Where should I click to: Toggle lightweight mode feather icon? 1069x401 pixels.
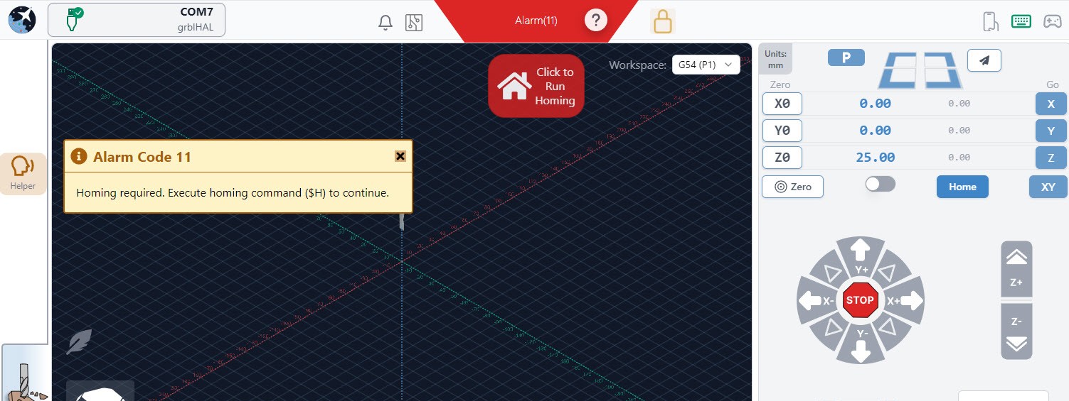pyautogui.click(x=78, y=341)
